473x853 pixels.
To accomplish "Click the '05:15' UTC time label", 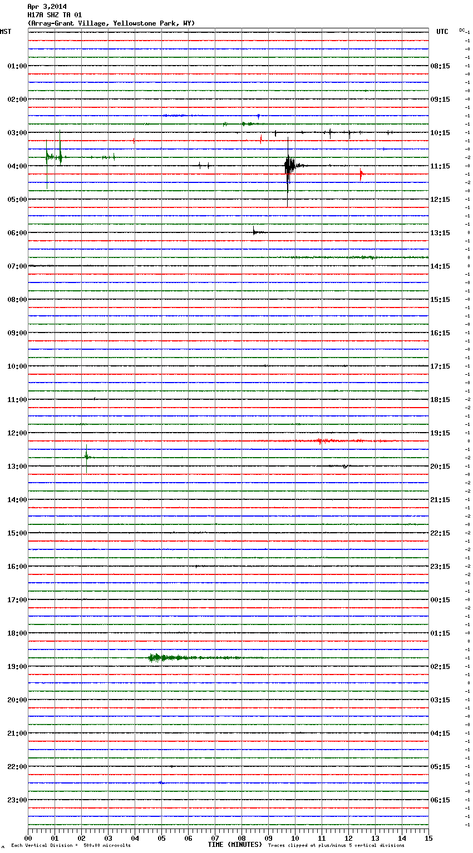I will click(440, 767).
